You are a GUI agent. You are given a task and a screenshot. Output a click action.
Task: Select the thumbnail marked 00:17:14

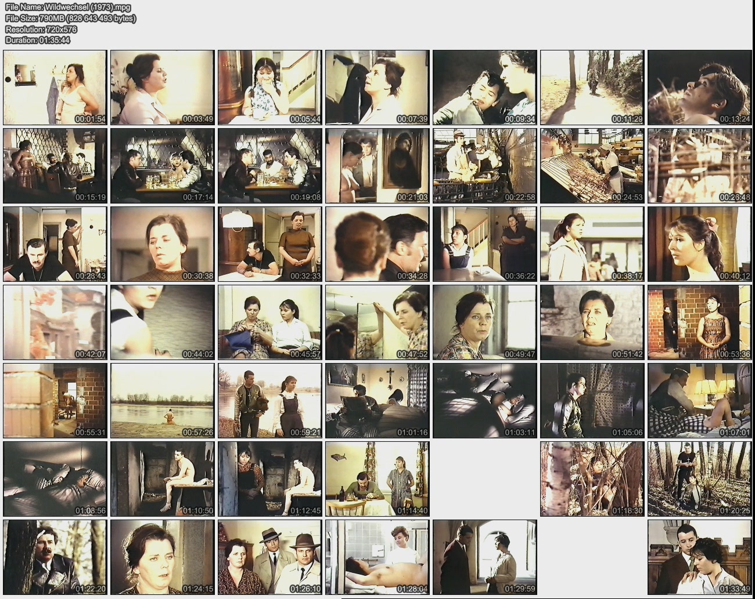click(x=163, y=166)
